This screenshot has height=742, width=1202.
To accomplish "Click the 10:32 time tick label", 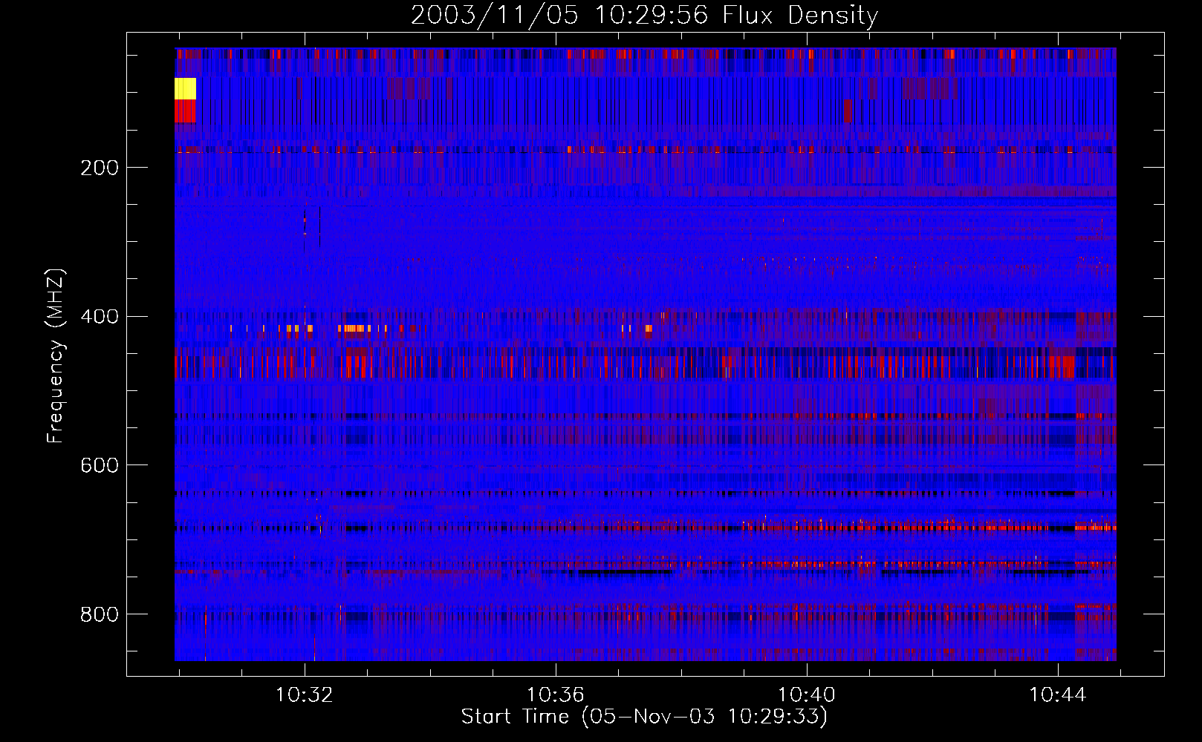I will pos(305,695).
